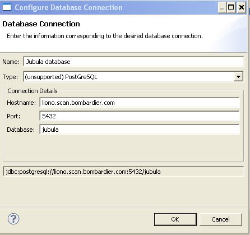
Task: Click into the Port field showing 5432
Action: pyautogui.click(x=140, y=116)
